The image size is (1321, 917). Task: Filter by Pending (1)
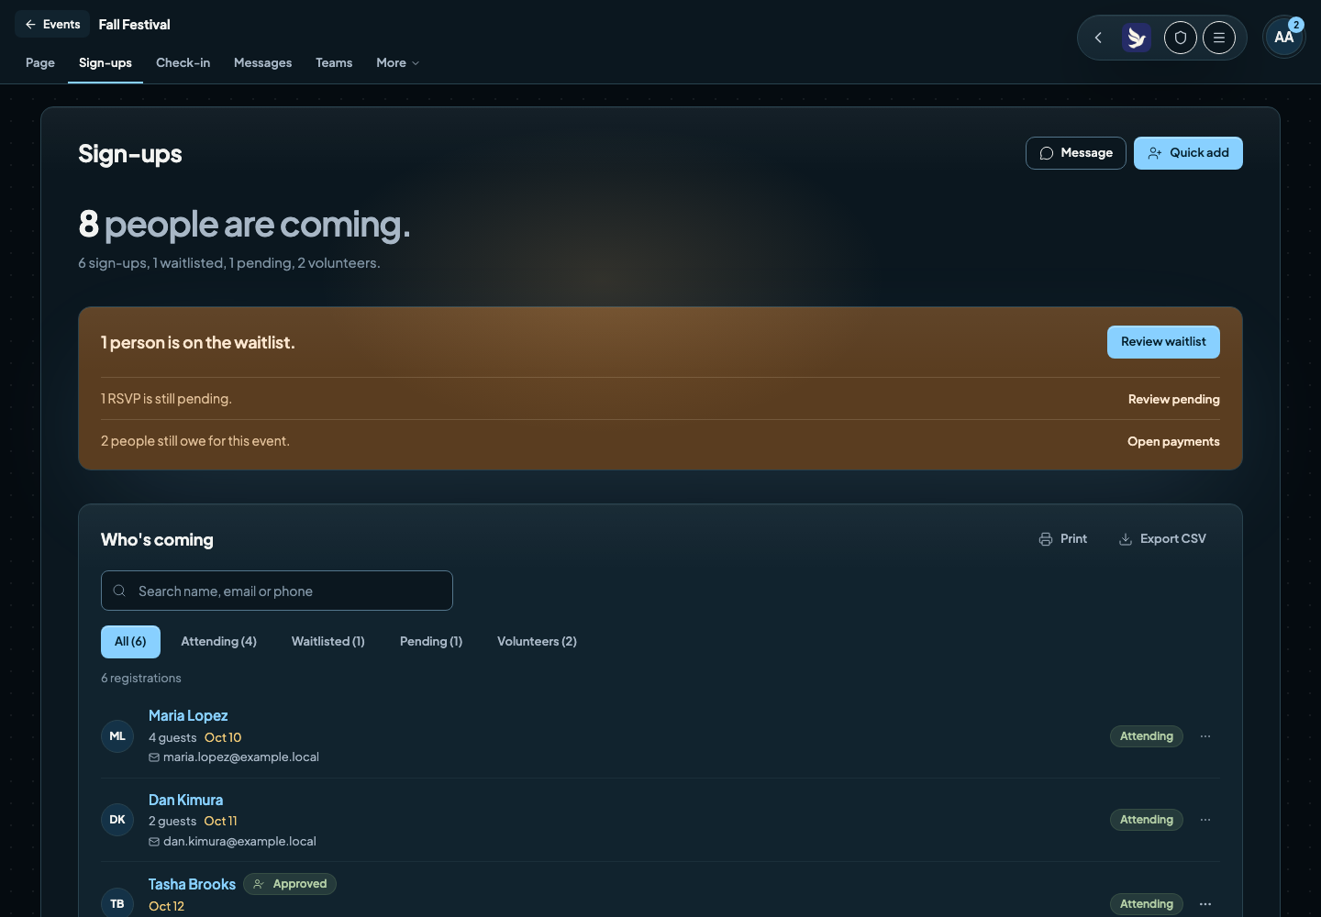pyautogui.click(x=431, y=642)
